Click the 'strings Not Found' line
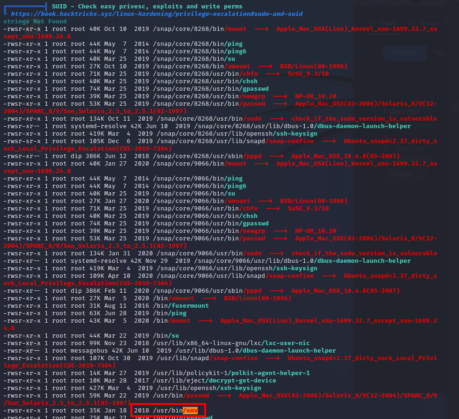 (x=35, y=22)
